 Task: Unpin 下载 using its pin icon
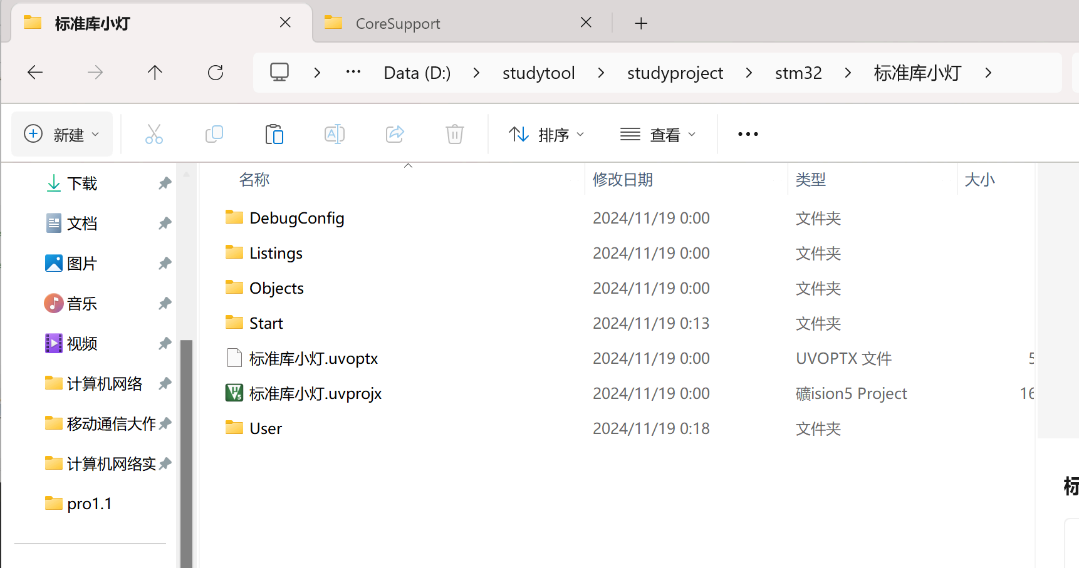(165, 183)
